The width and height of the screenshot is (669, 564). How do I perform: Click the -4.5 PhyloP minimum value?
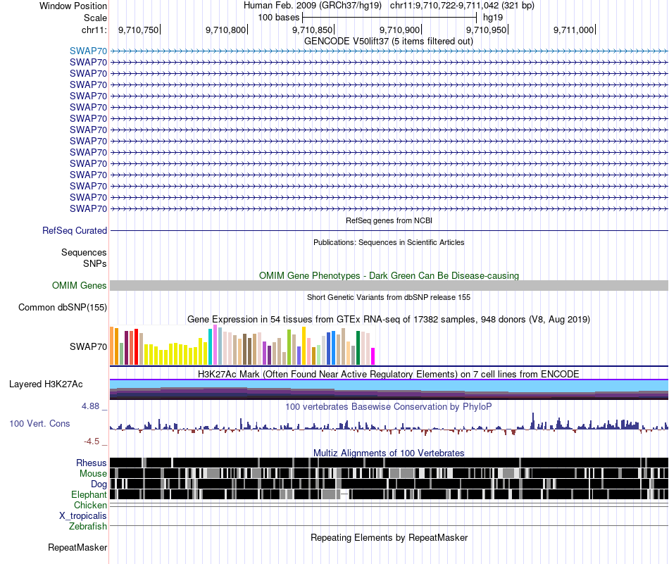tap(92, 441)
